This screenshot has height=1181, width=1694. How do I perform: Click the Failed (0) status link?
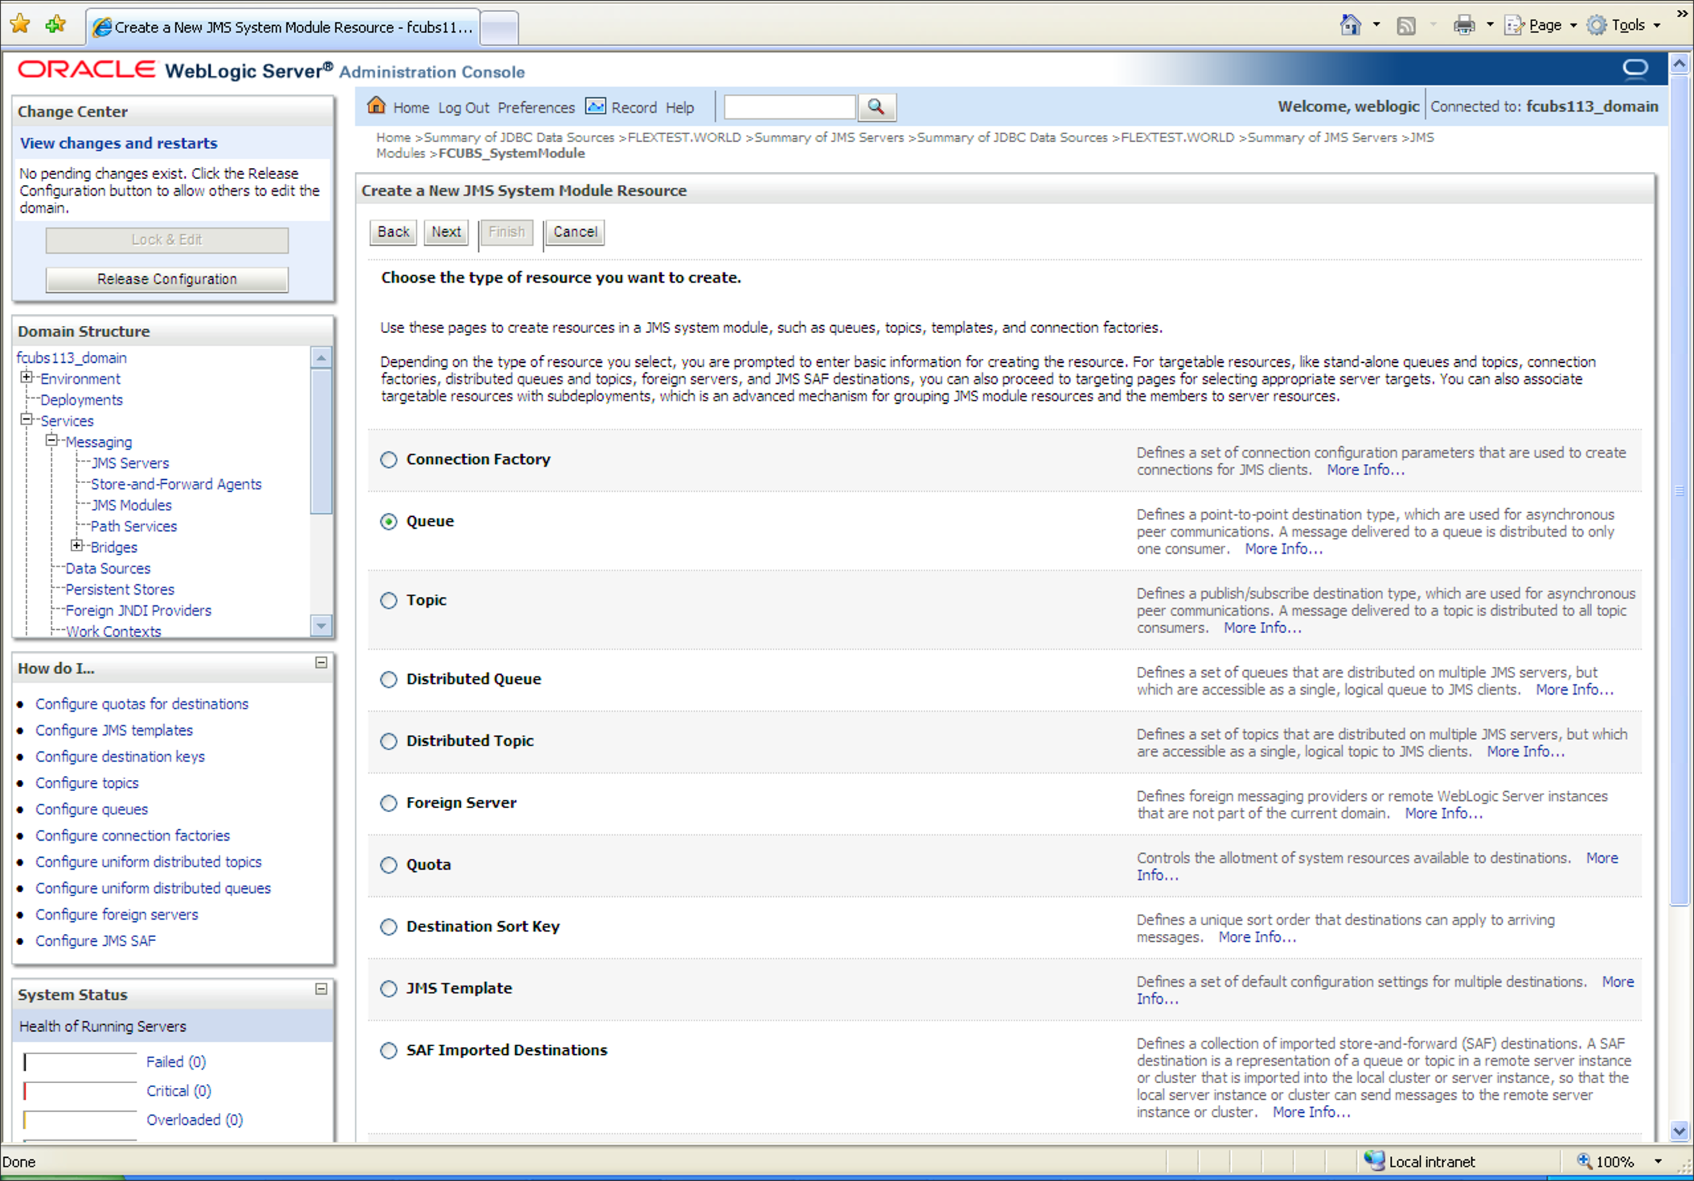click(176, 1061)
